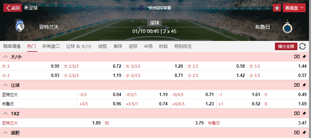The height and width of the screenshot is (138, 311).
Task: Collapse the 让球 section
Action: (5, 85)
